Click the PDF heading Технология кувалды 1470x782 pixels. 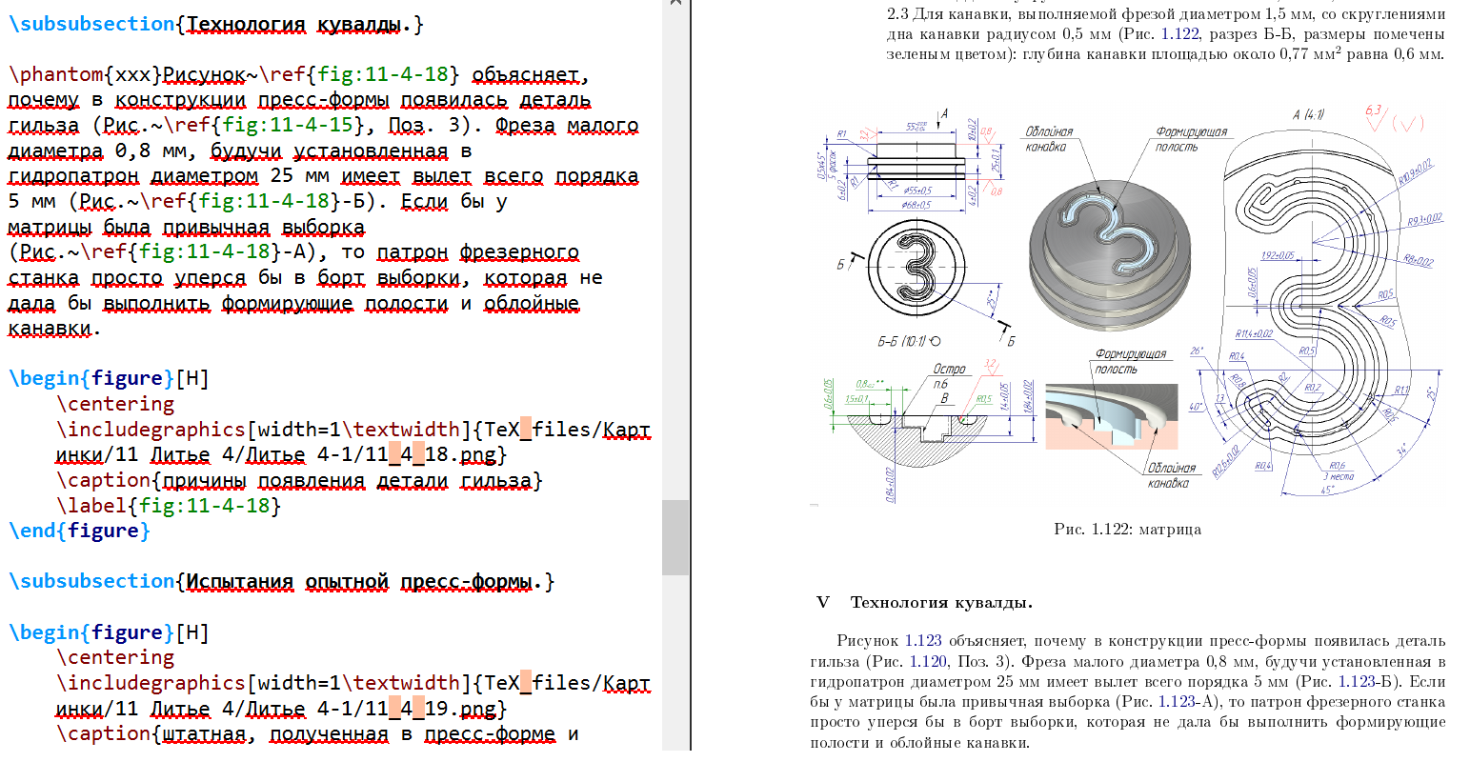[940, 602]
